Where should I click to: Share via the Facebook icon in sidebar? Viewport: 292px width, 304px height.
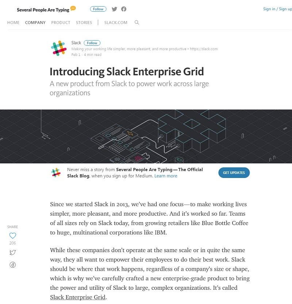point(12,265)
